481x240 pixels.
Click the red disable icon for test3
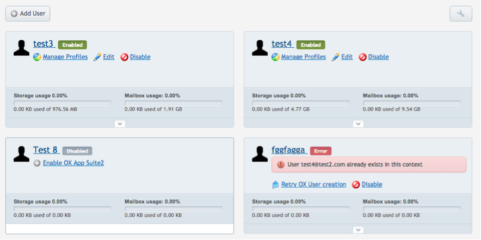(x=124, y=57)
